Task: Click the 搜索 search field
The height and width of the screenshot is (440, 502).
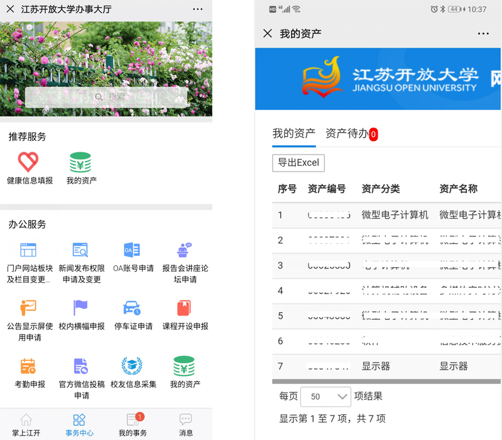Action: 106,97
